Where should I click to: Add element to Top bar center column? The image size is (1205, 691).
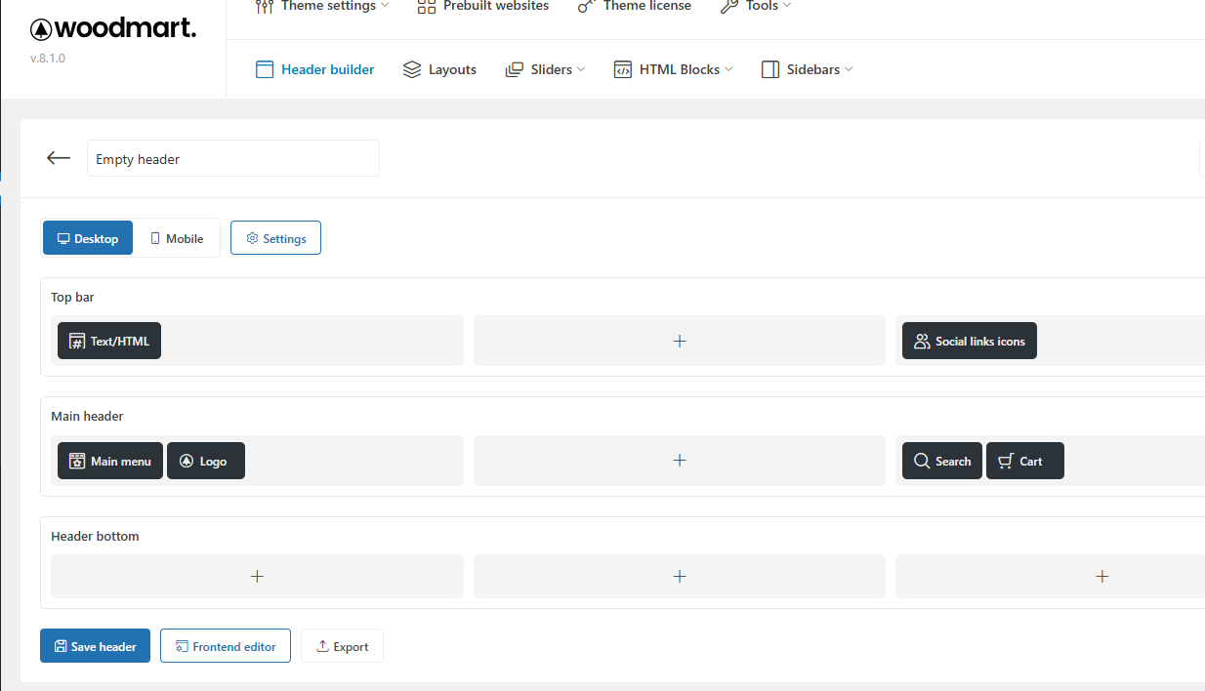click(680, 342)
